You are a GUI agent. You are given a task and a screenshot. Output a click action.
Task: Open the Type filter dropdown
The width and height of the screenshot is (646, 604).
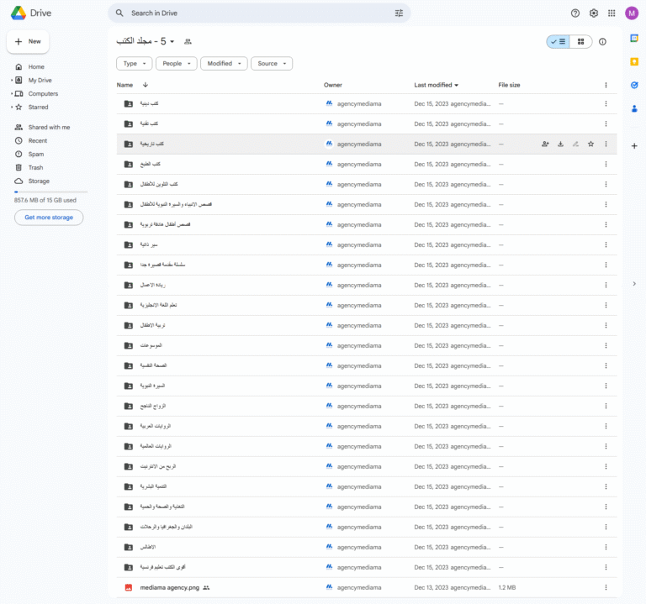point(135,64)
